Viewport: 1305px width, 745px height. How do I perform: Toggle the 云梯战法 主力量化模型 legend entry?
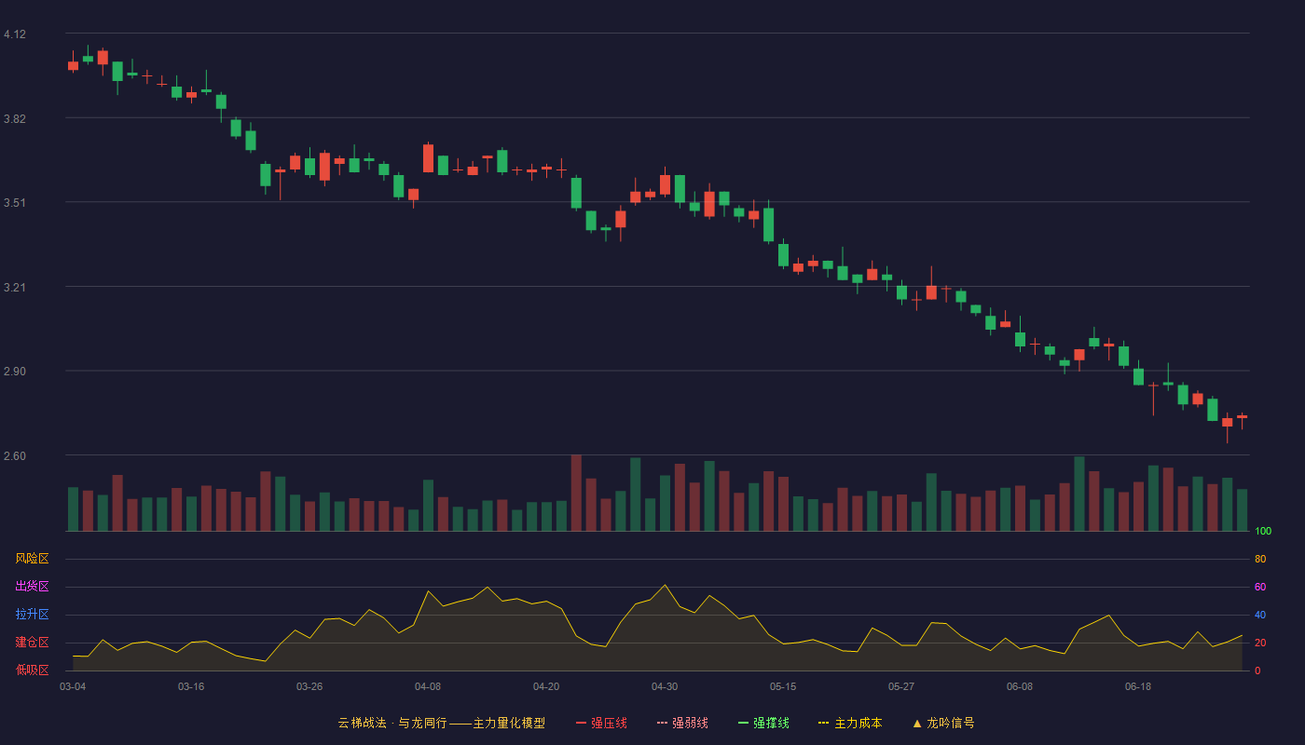tap(442, 723)
